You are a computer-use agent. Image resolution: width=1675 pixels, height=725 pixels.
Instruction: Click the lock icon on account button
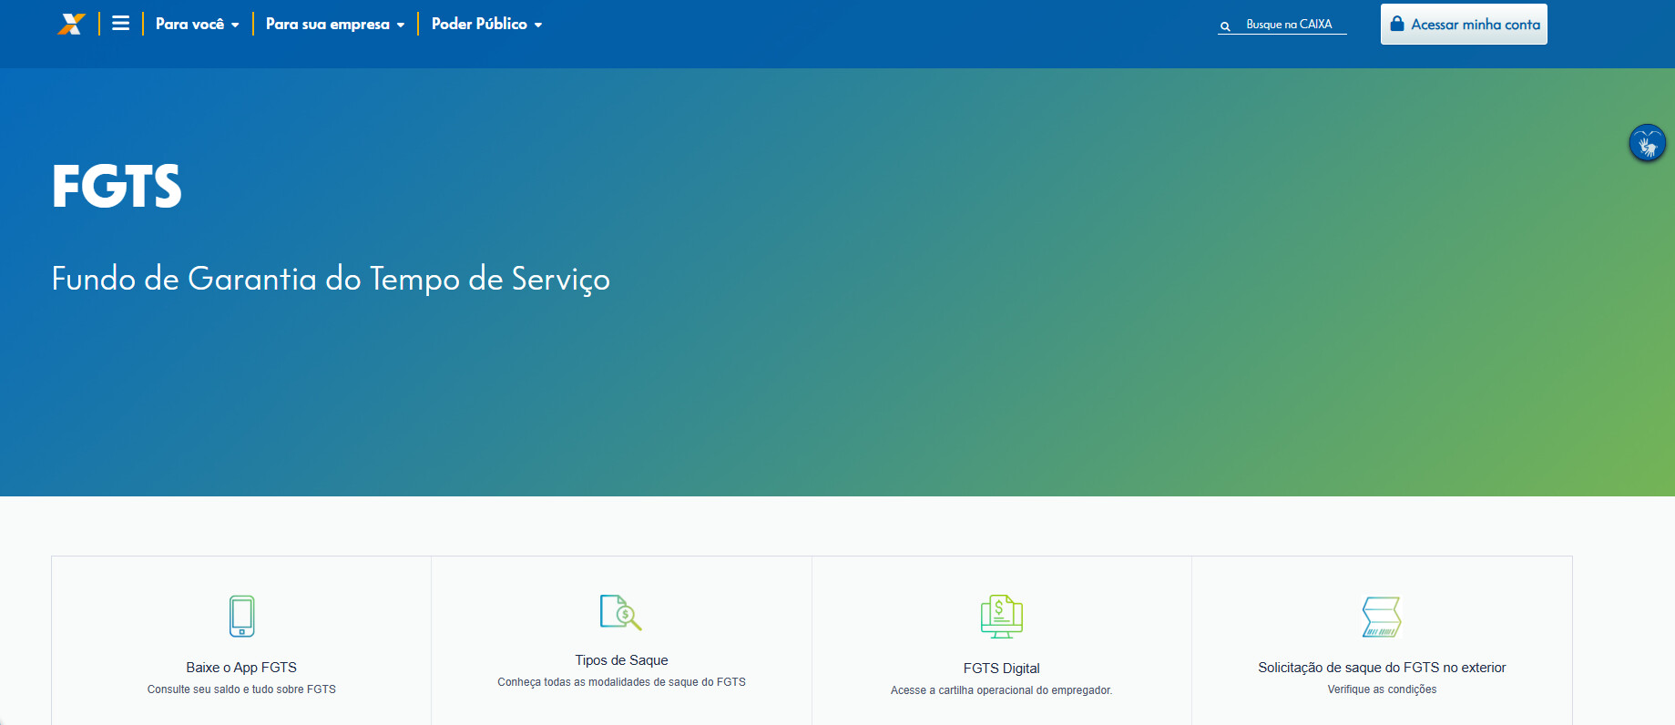coord(1396,24)
